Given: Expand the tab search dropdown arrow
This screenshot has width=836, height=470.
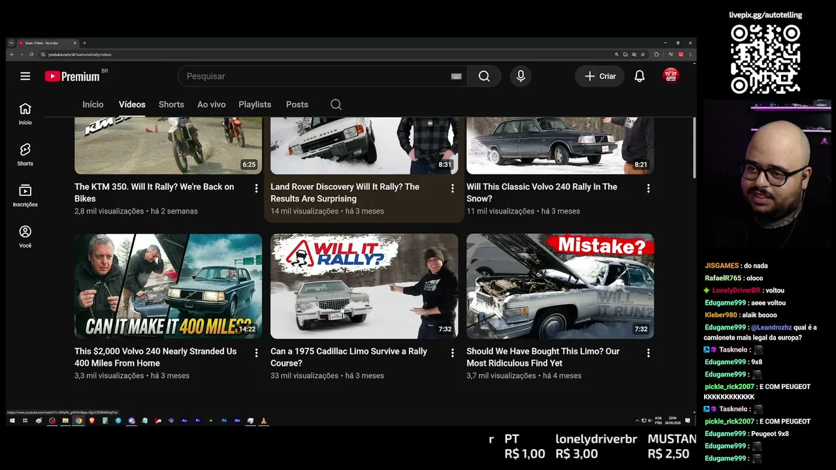Looking at the screenshot, I should coord(11,43).
